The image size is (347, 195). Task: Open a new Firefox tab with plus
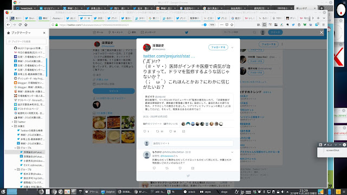pos(318,18)
